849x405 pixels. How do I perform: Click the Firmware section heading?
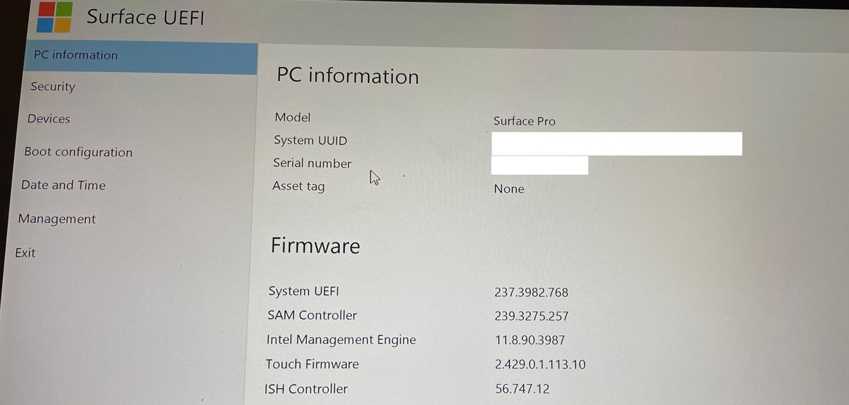[315, 245]
